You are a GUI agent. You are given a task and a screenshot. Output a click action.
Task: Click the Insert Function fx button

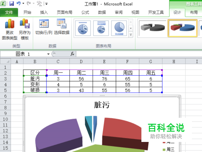[72, 54]
